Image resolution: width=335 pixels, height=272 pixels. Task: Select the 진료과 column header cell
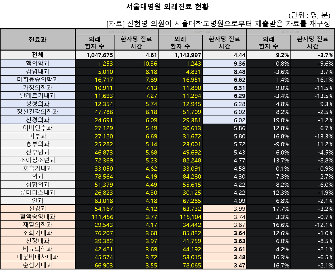[x=38, y=40]
